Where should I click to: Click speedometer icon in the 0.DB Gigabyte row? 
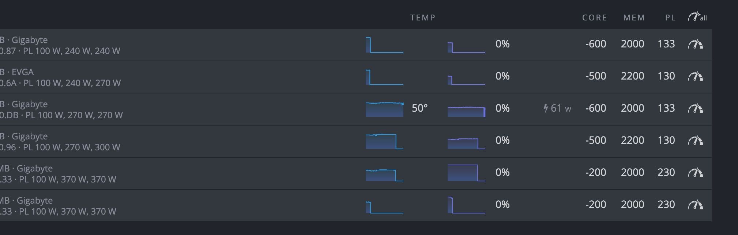(695, 108)
